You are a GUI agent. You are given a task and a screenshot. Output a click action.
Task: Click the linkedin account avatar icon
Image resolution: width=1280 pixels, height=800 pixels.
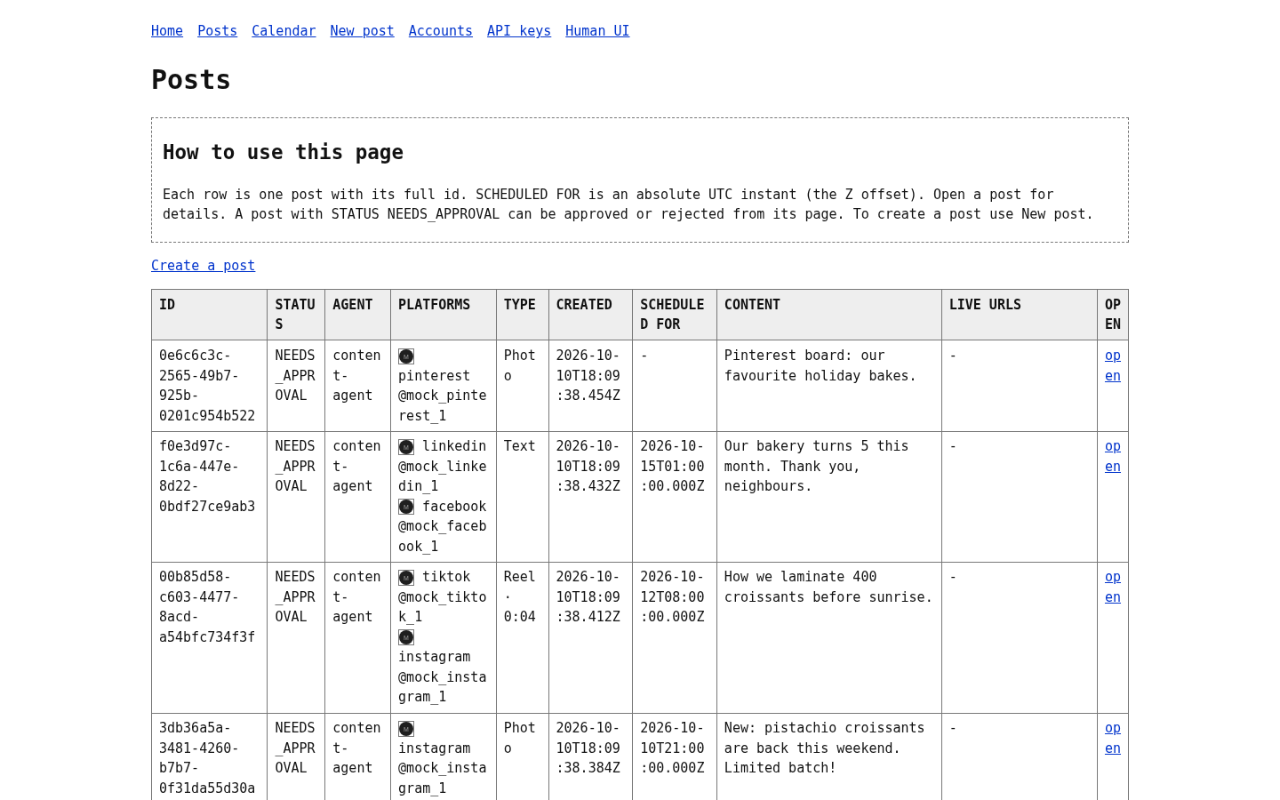point(406,447)
